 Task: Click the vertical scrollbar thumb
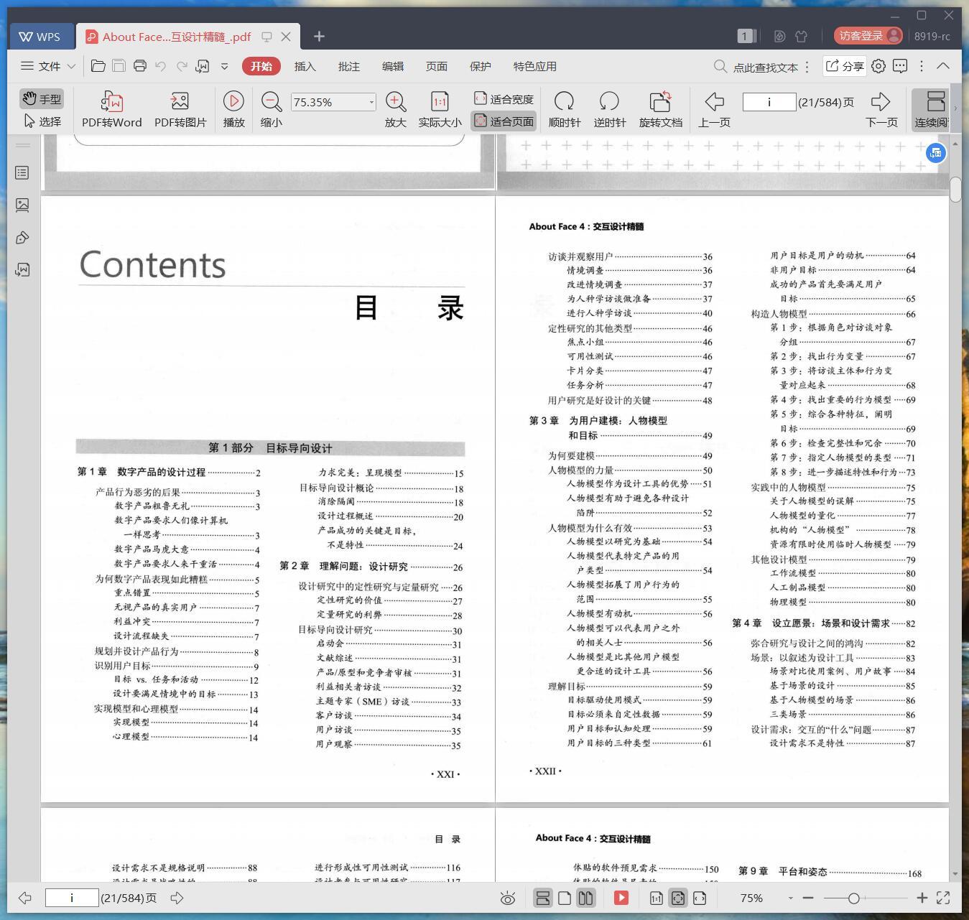coord(955,189)
